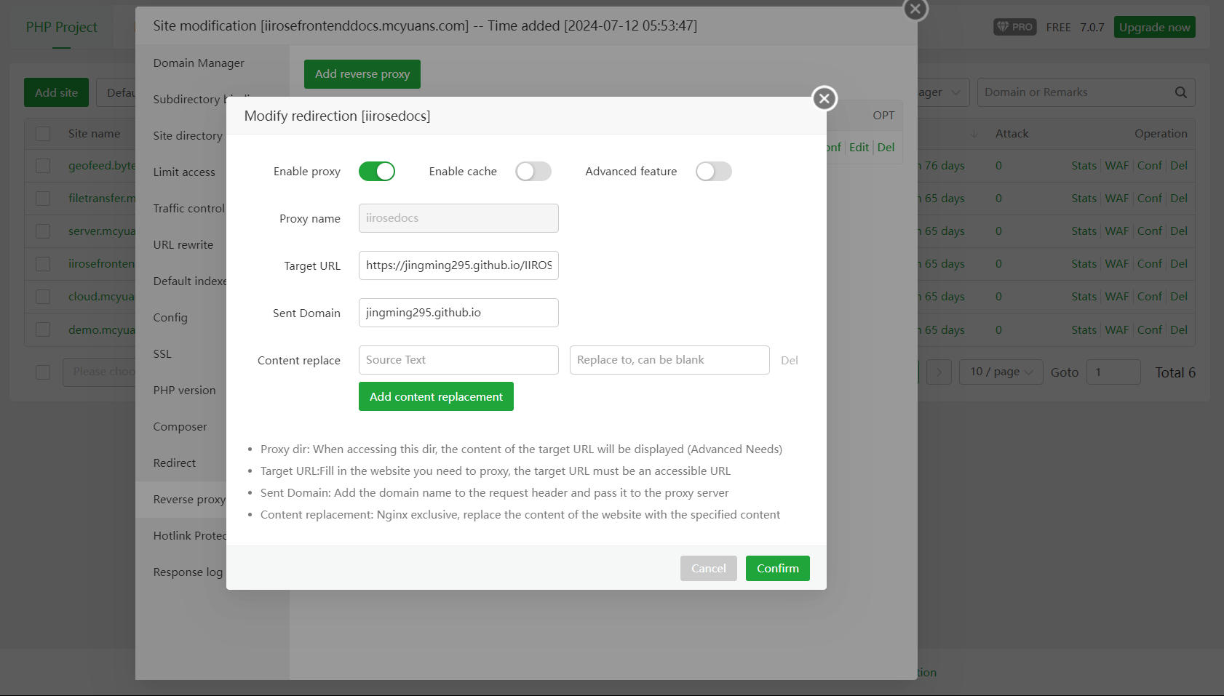Click Add site button
1224x696 pixels.
click(56, 92)
